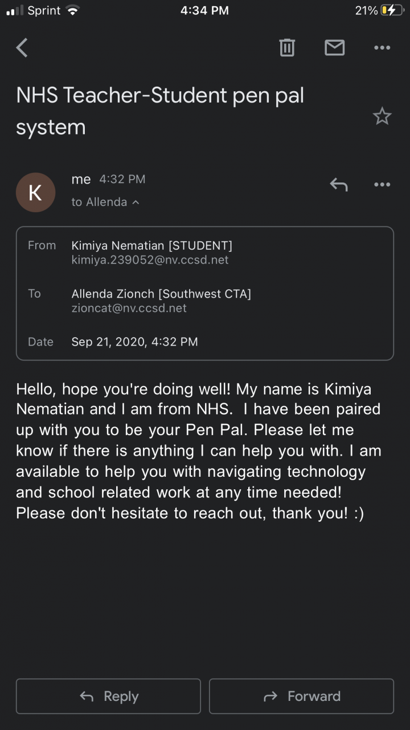Tap Allenda Zionch [Southwest CTA] name
This screenshot has width=410, height=730.
[x=161, y=294]
